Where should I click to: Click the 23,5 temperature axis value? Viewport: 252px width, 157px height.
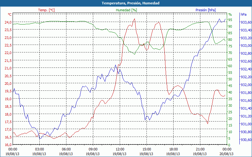[x=8, y=30]
